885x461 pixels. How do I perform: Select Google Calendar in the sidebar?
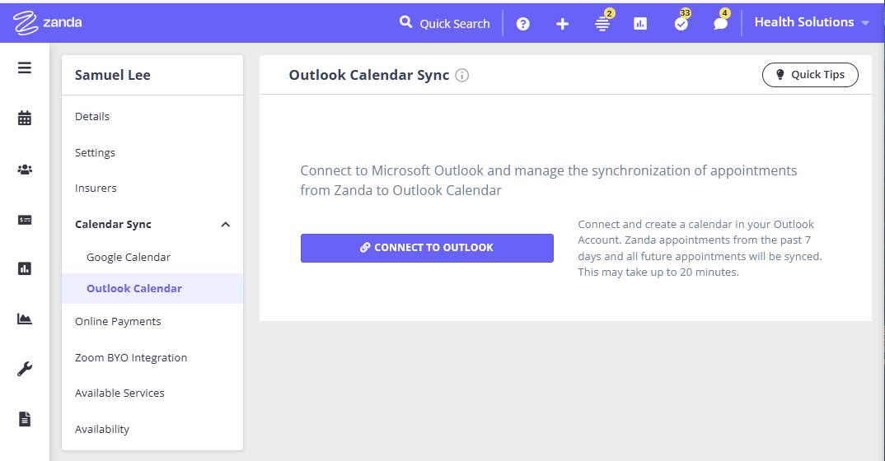click(x=129, y=257)
